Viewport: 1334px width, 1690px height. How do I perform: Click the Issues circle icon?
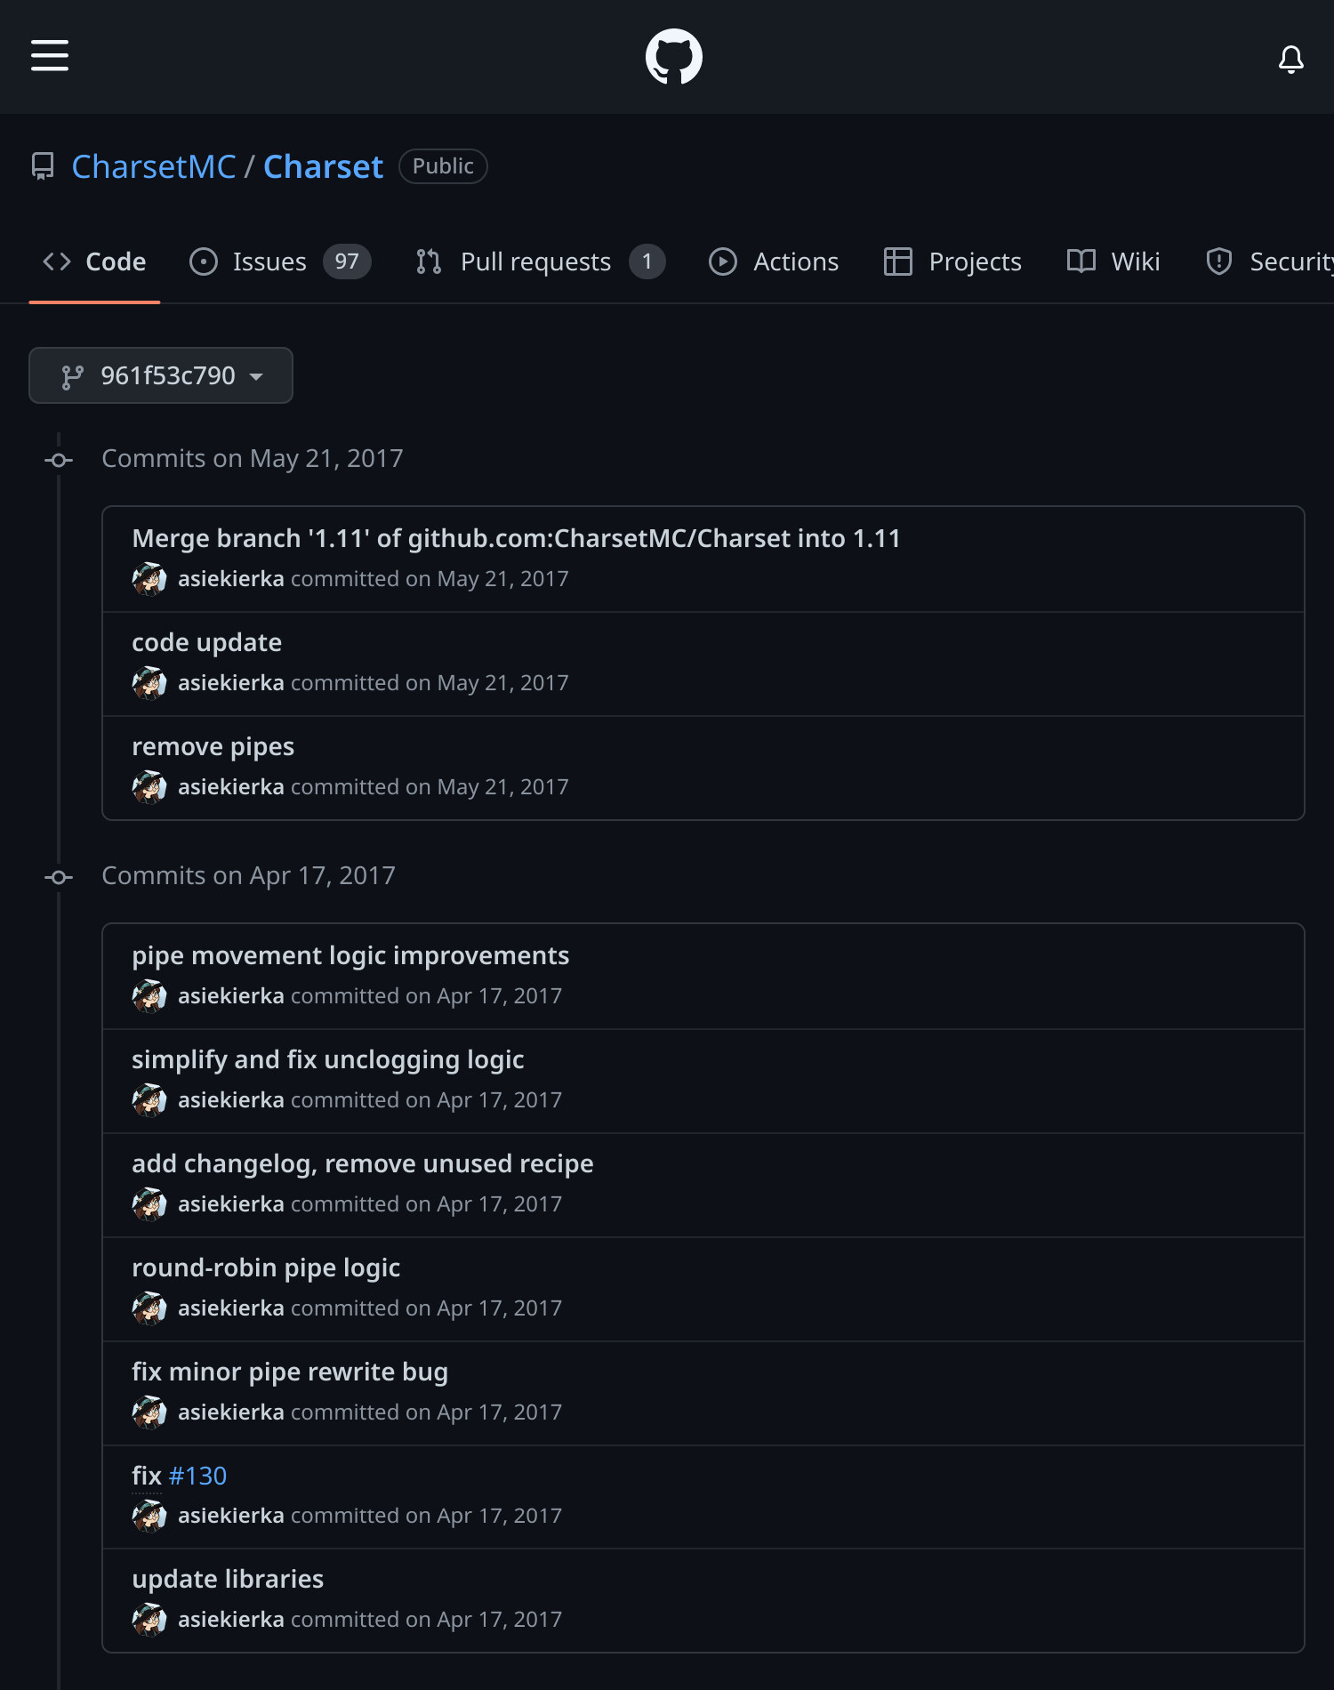click(x=204, y=262)
